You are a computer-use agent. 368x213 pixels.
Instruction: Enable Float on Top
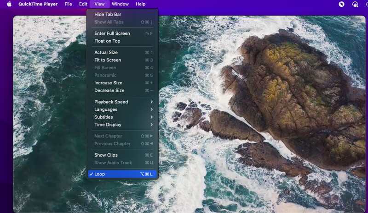122,41
